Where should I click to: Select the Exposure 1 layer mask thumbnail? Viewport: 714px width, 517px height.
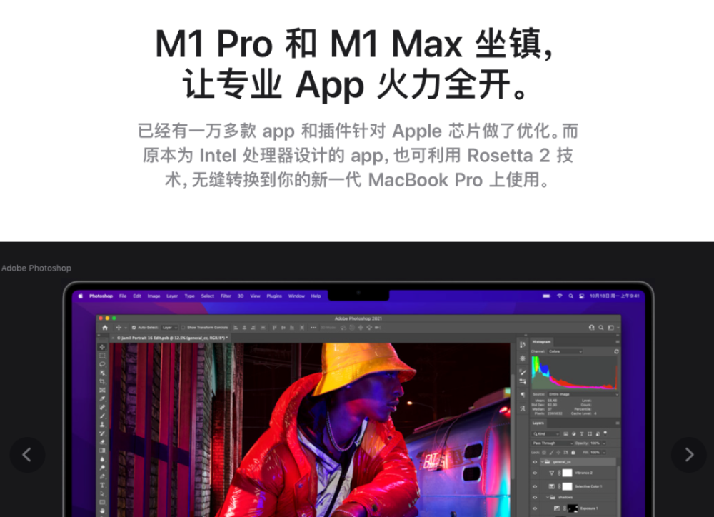click(x=573, y=508)
